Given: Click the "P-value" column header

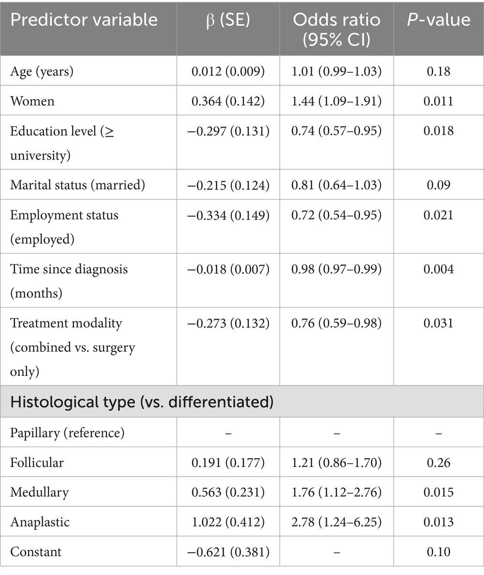Looking at the screenshot, I should pyautogui.click(x=439, y=20).
